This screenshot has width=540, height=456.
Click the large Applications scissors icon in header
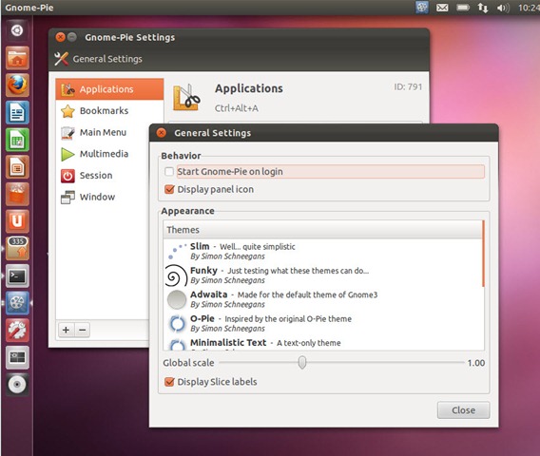click(186, 98)
